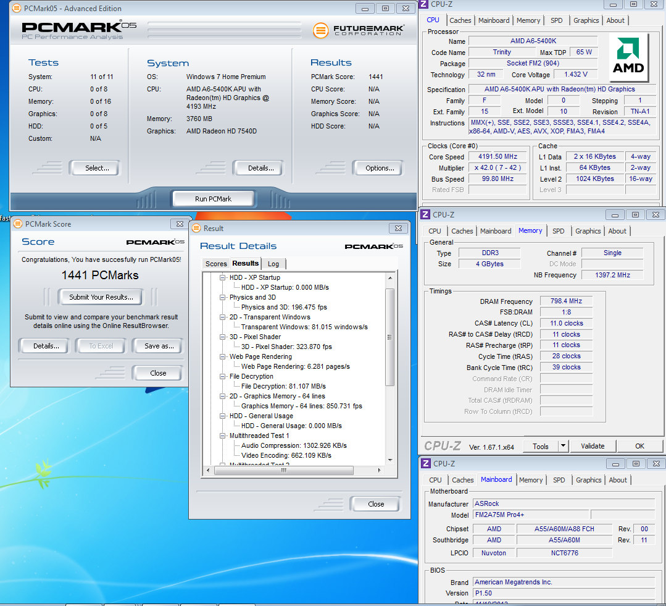Click Details... in PCMark Score window
This screenshot has width=666, height=606.
(46, 346)
